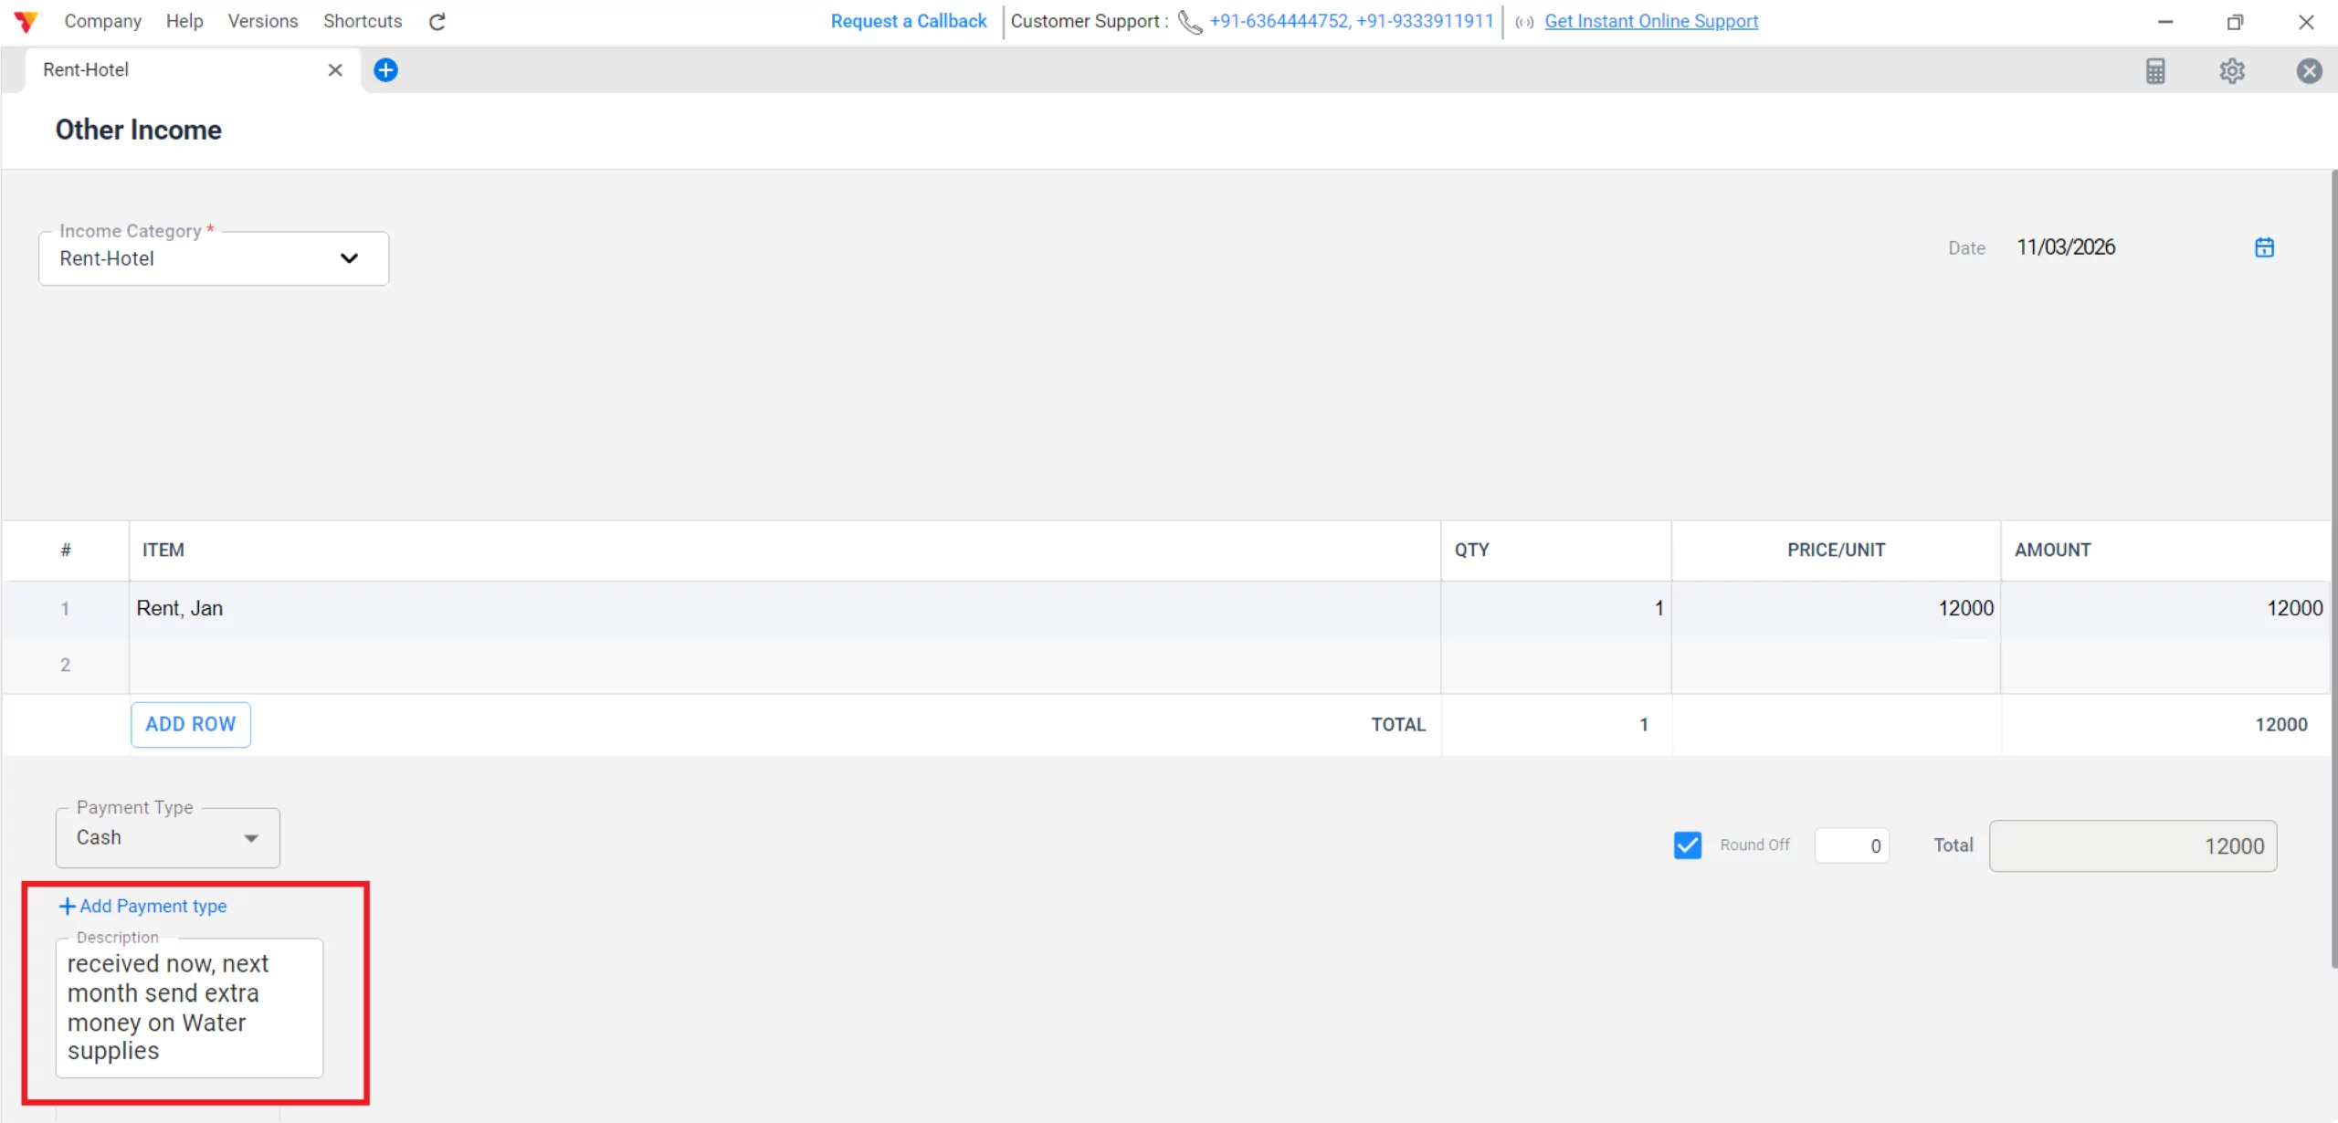Open the Versions menu

click(x=263, y=21)
